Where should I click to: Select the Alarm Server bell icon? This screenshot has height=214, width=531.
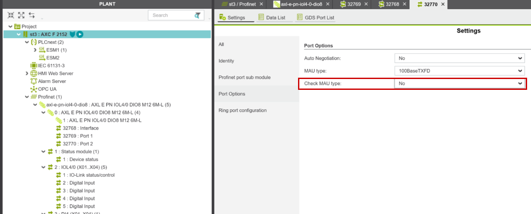[x=34, y=81]
